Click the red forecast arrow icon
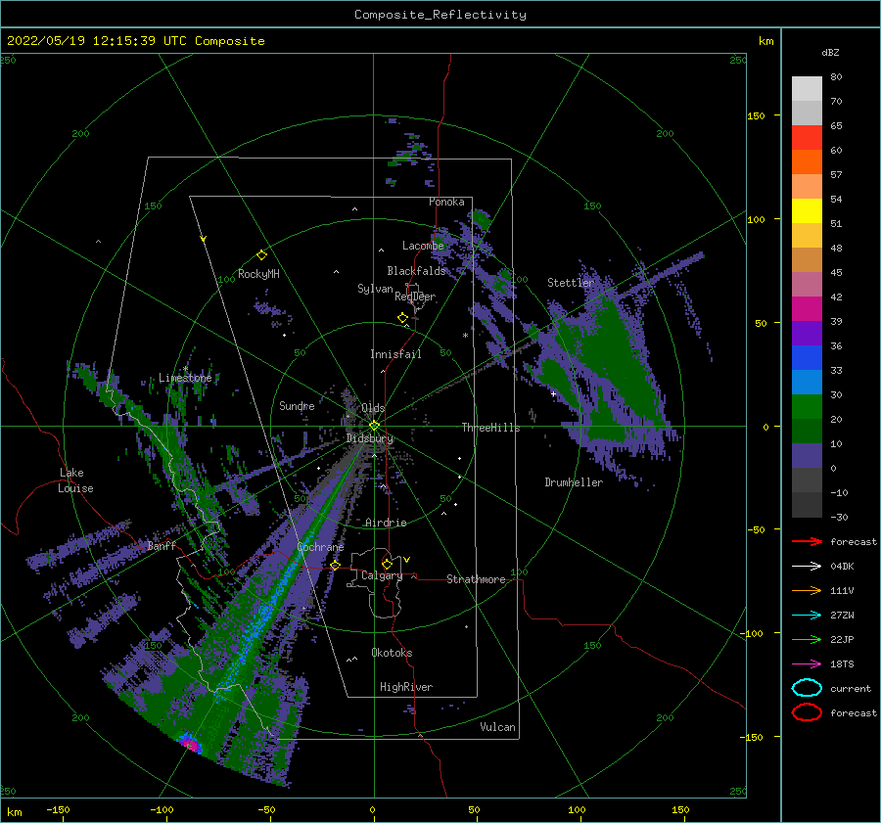Screen dimensions: 881x823 click(807, 541)
